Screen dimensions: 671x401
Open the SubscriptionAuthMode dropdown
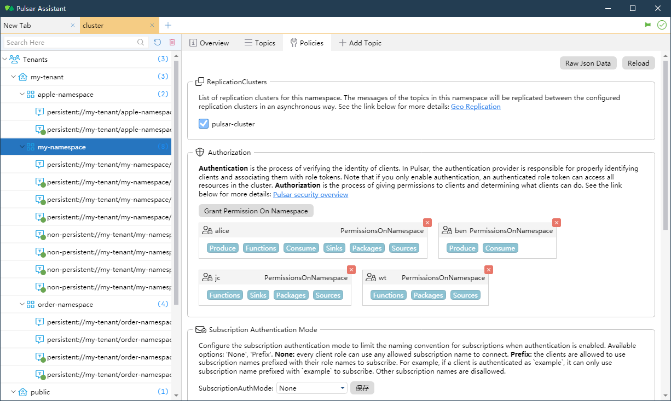312,388
